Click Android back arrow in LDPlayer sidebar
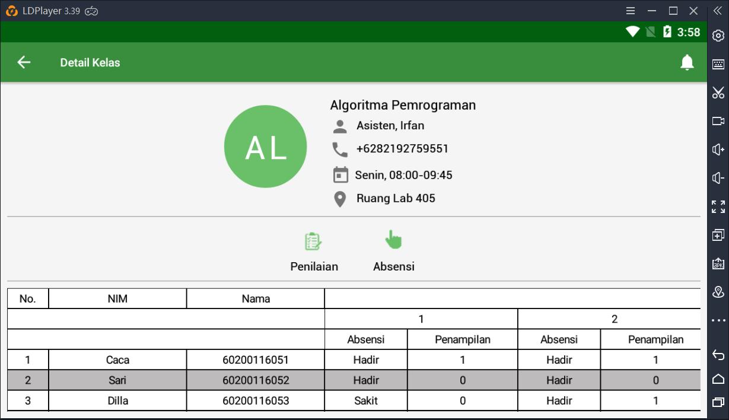Image resolution: width=729 pixels, height=420 pixels. click(x=718, y=355)
